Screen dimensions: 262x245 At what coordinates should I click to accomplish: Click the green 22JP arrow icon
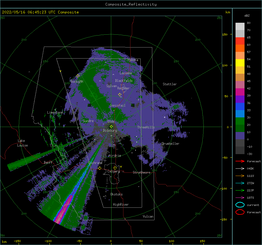pyautogui.click(x=240, y=190)
